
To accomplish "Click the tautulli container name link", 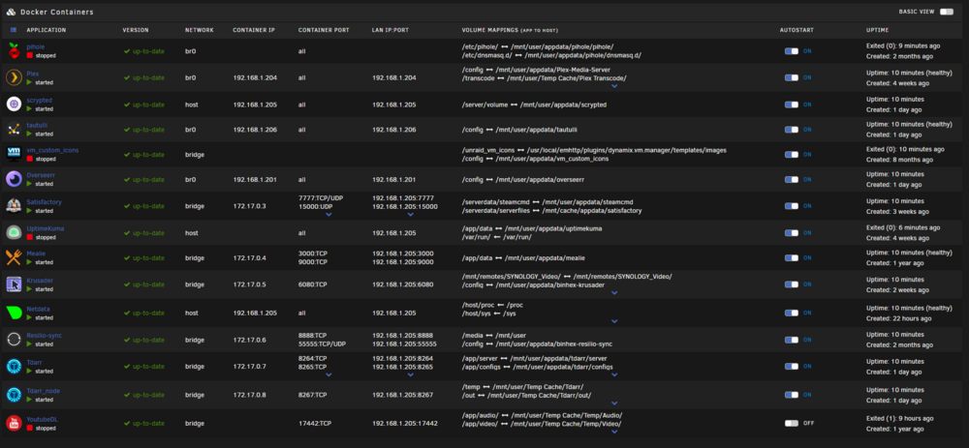I will [x=37, y=125].
